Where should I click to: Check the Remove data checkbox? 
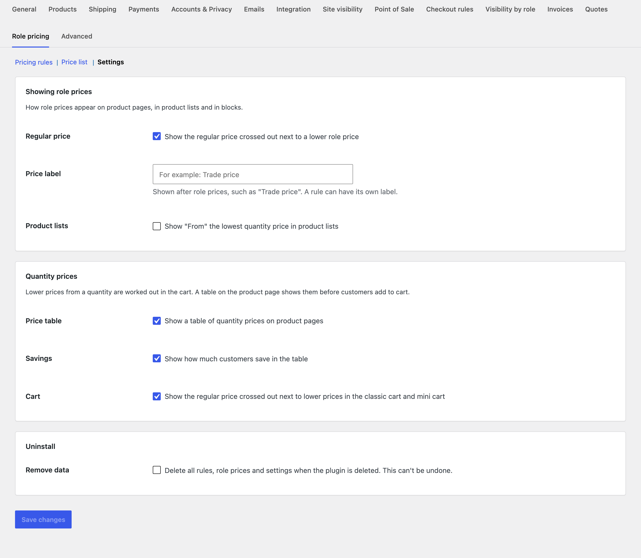coord(157,470)
